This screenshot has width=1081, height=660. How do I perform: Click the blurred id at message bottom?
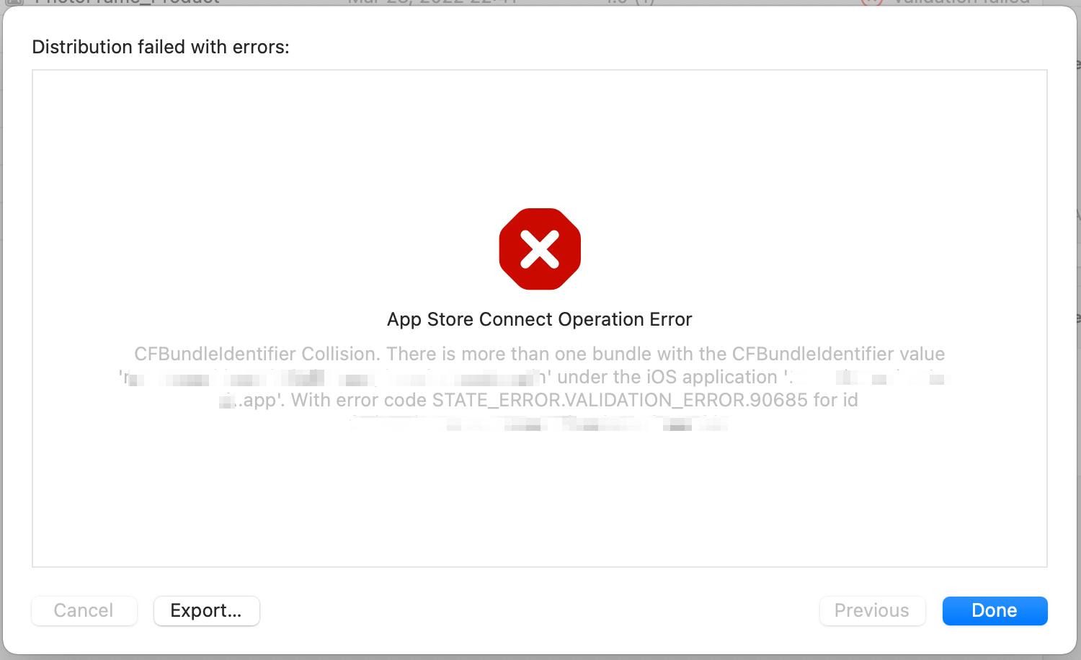(x=539, y=424)
